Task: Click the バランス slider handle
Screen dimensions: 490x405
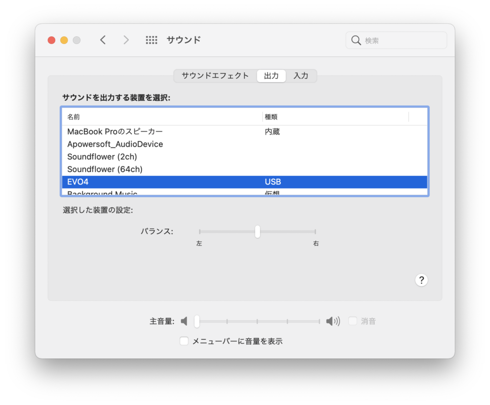Action: tap(258, 232)
